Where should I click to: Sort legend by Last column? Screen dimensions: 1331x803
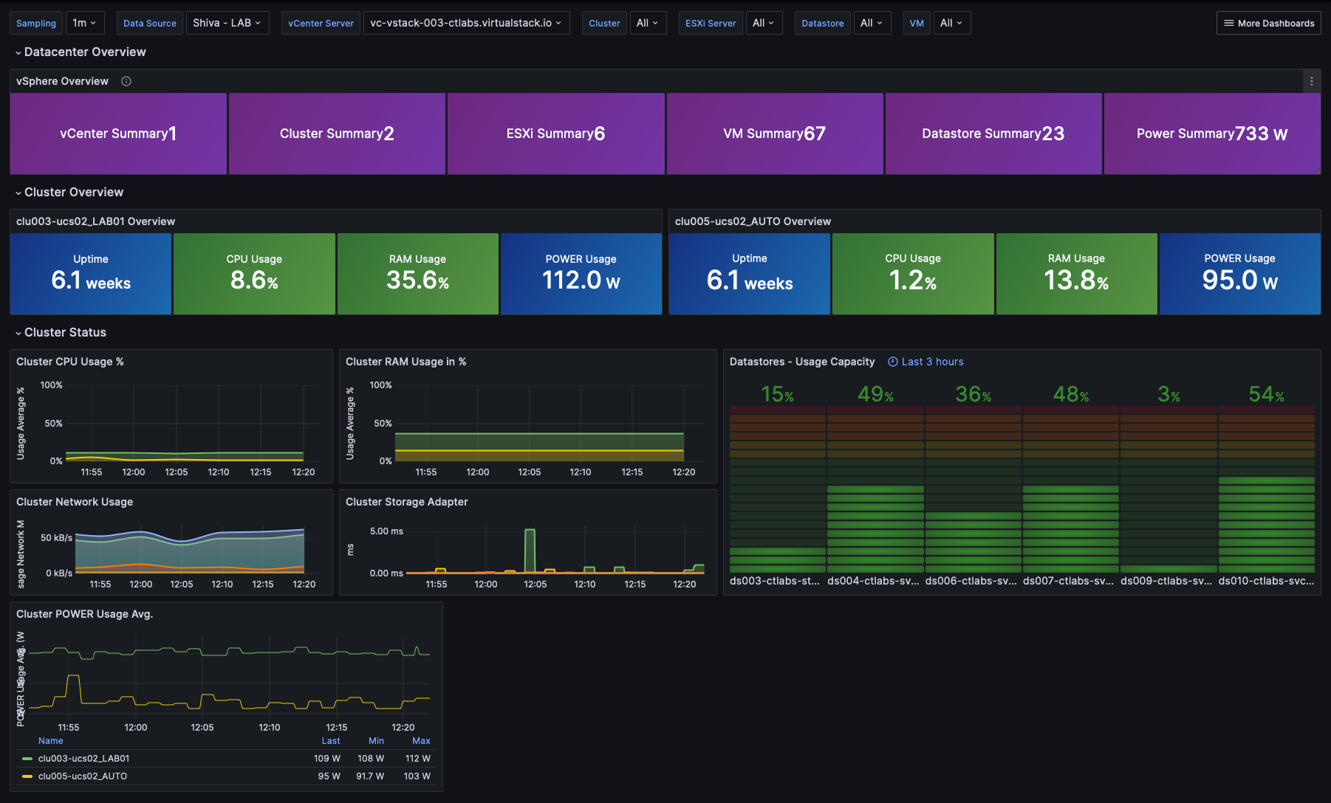[330, 740]
